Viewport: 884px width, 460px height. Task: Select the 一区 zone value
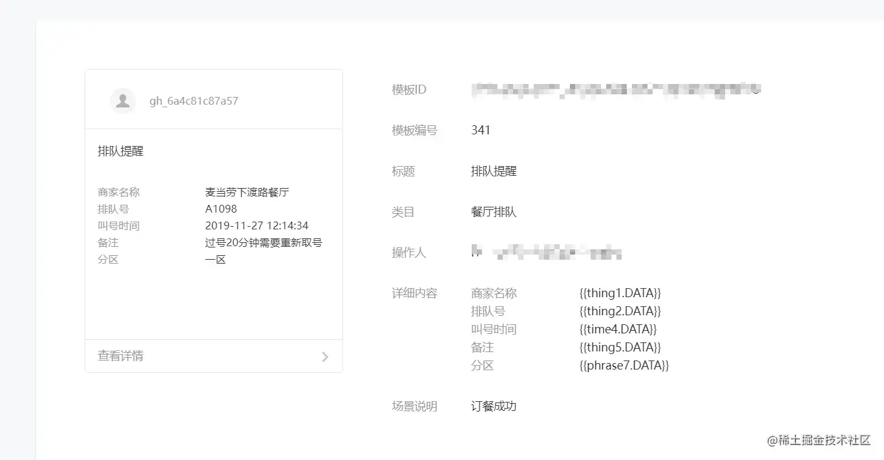[215, 259]
